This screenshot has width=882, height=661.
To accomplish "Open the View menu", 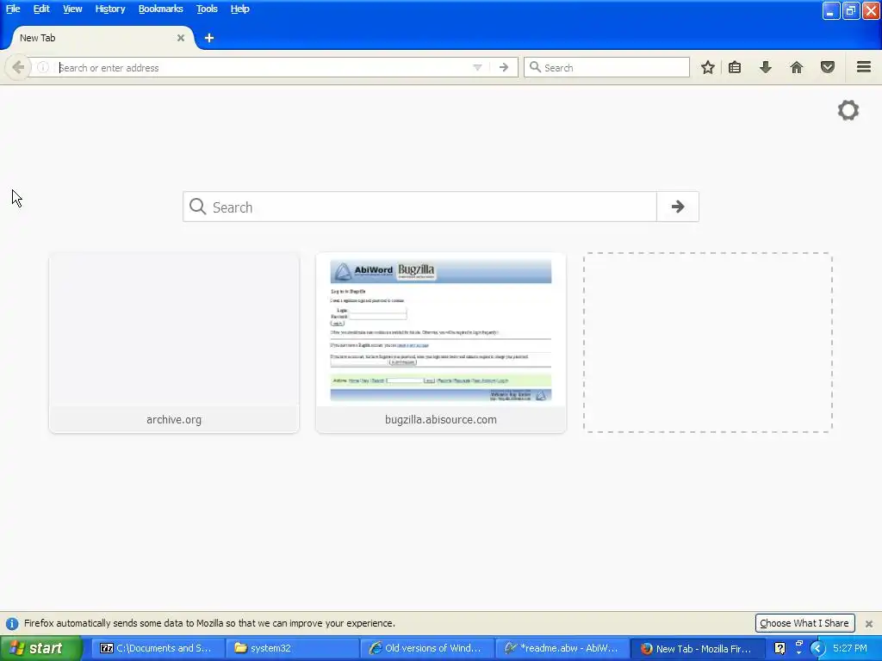I will [72, 9].
